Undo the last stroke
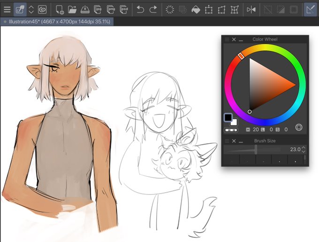This screenshot has width=319, height=242. click(x=140, y=9)
